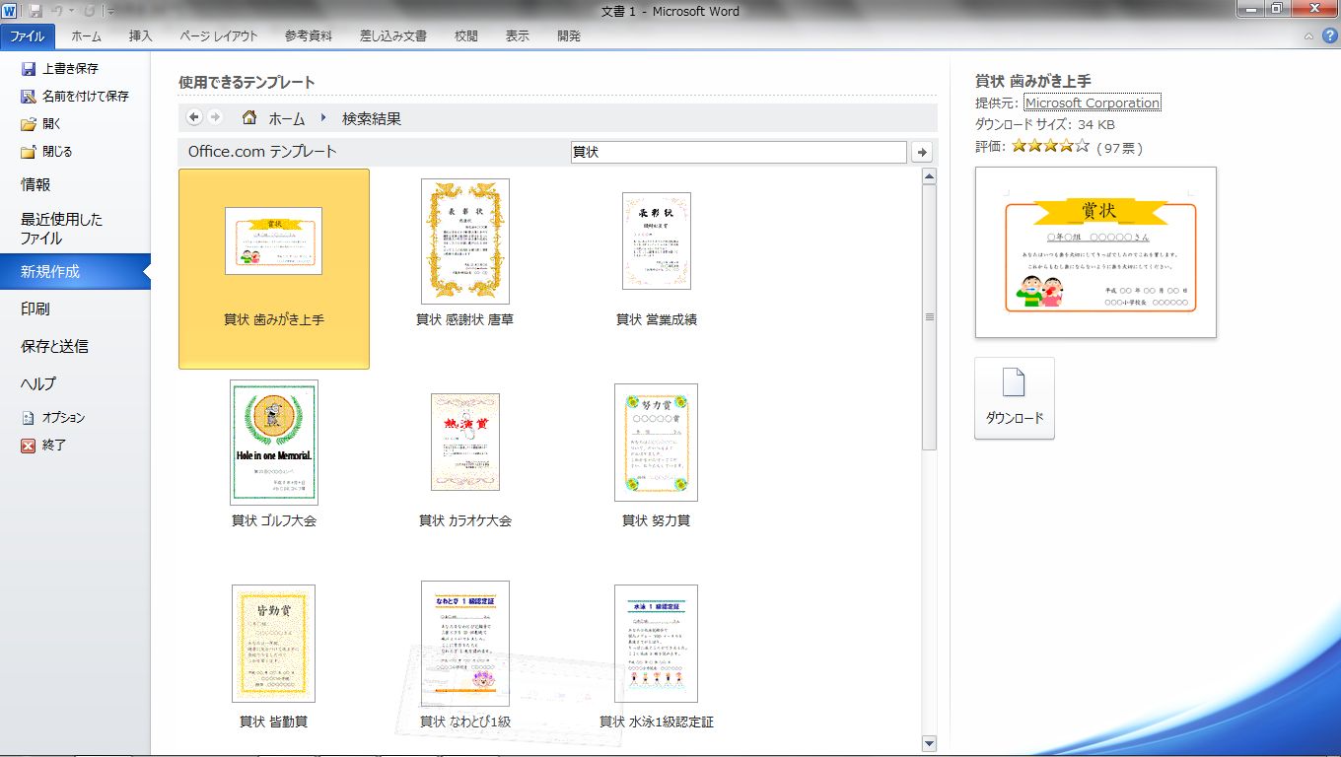
Task: Click ホーム text in the breadcrumb
Action: coord(287,118)
